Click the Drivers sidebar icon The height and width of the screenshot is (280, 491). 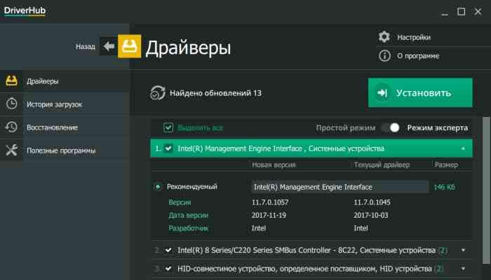click(x=12, y=81)
